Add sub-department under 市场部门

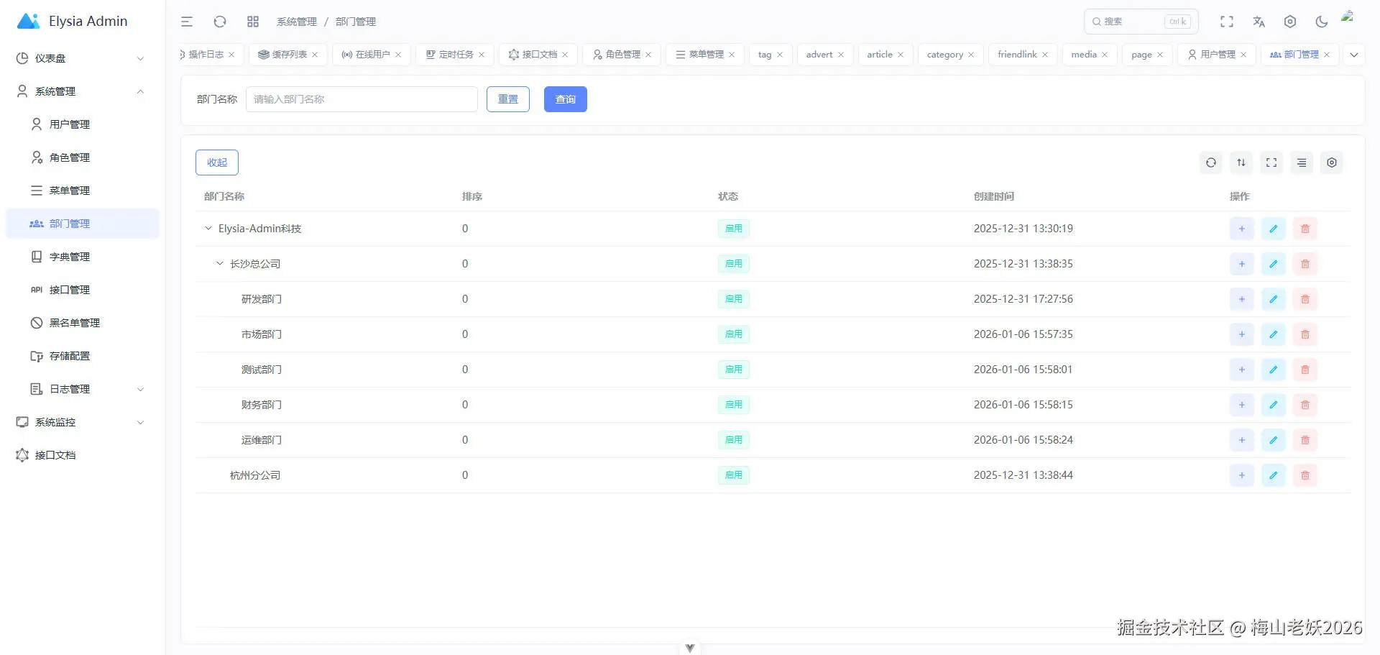(1242, 334)
